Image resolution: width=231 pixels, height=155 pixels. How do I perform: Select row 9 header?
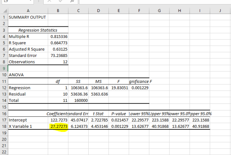(x=4, y=68)
